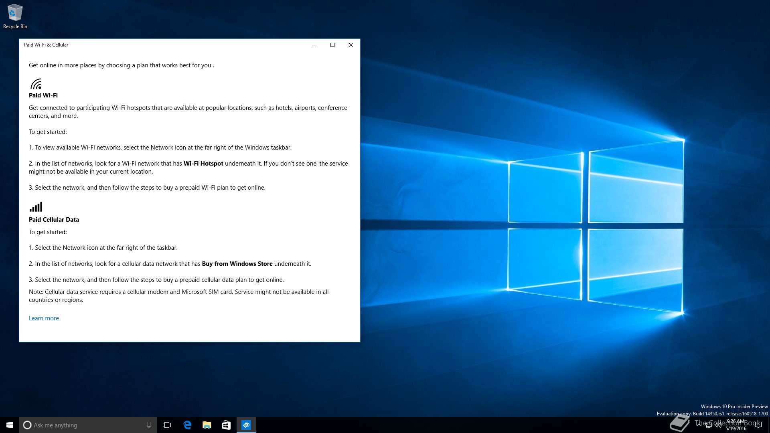Open File Explorer from the taskbar
This screenshot has width=770, height=433.
pyautogui.click(x=207, y=425)
